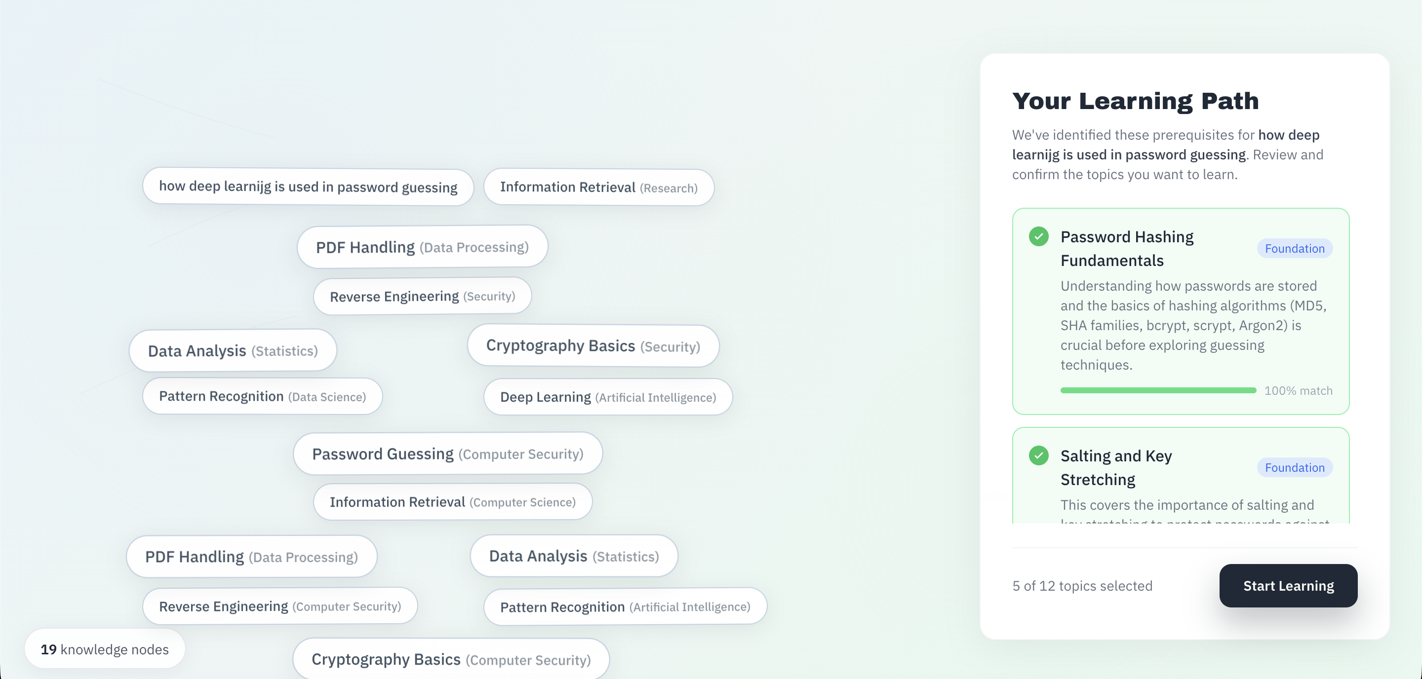
Task: Select Password Guessing (Computer Security) node
Action: point(447,453)
